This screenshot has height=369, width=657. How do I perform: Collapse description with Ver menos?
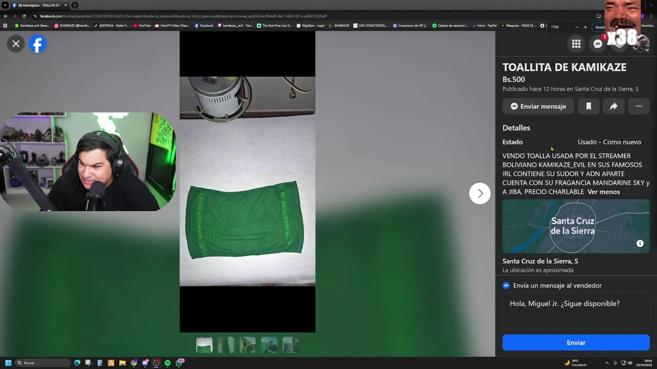click(604, 192)
